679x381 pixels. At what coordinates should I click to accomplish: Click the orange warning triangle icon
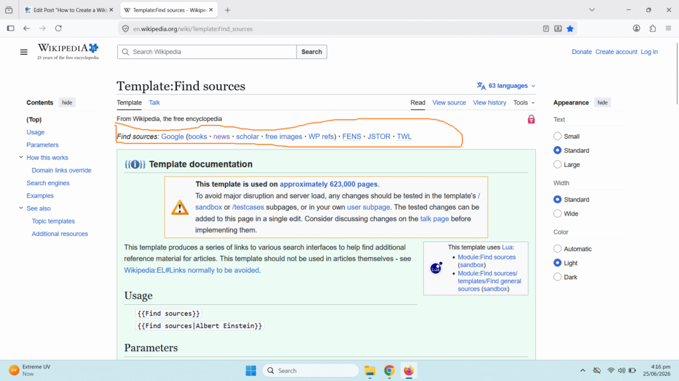tap(180, 208)
